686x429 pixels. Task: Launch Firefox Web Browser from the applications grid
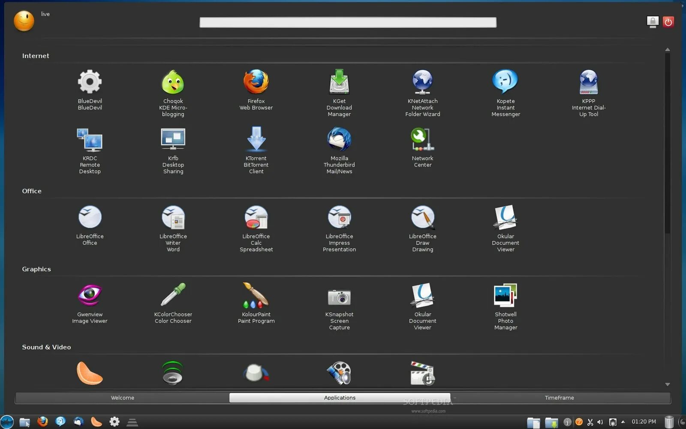[x=256, y=90]
